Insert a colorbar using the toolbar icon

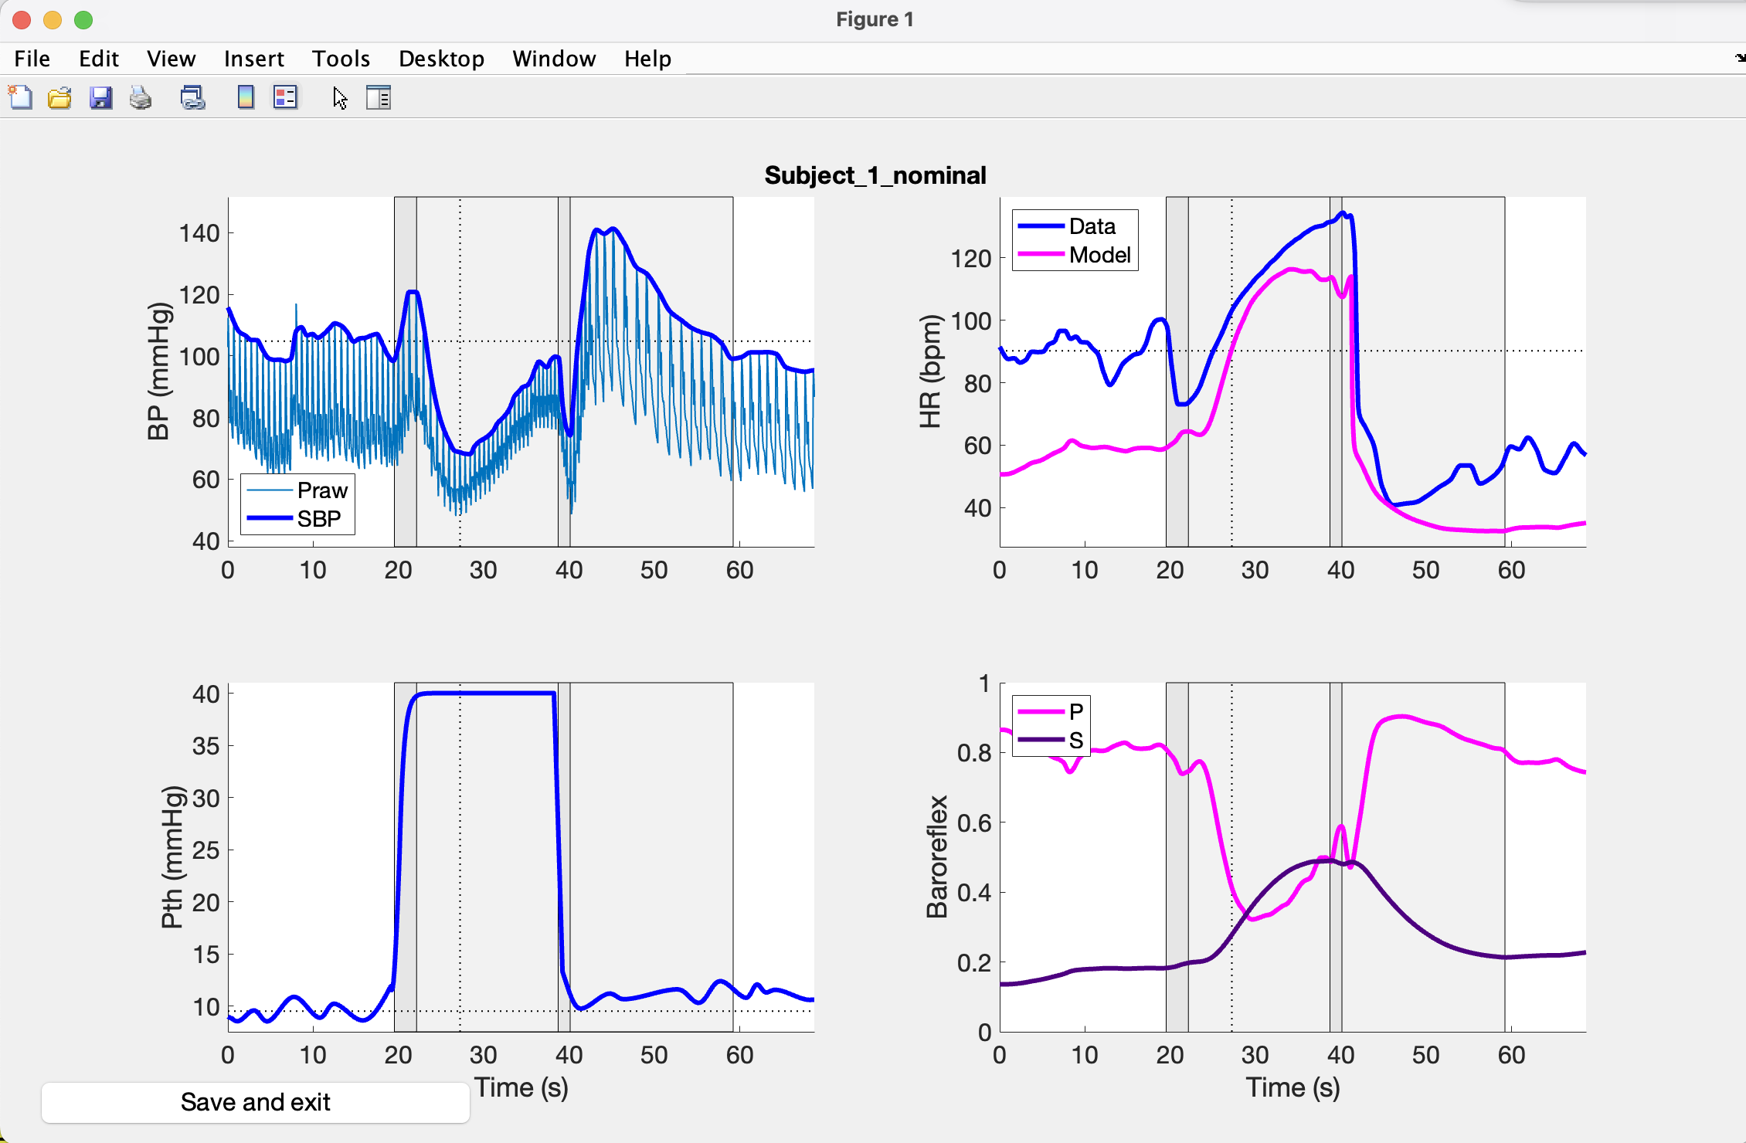(x=246, y=98)
